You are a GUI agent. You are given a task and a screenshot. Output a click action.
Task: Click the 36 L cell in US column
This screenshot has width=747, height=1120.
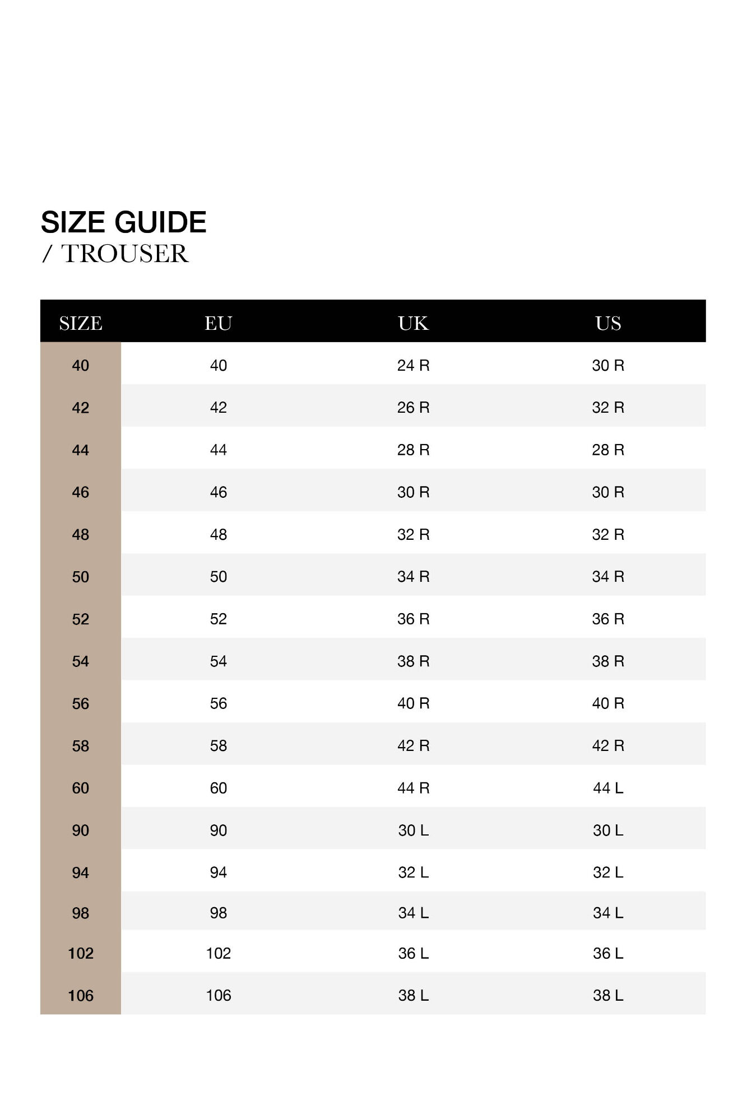coord(608,953)
